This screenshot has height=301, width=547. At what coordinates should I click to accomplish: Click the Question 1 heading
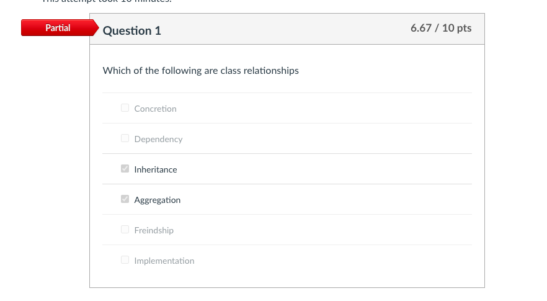point(131,30)
